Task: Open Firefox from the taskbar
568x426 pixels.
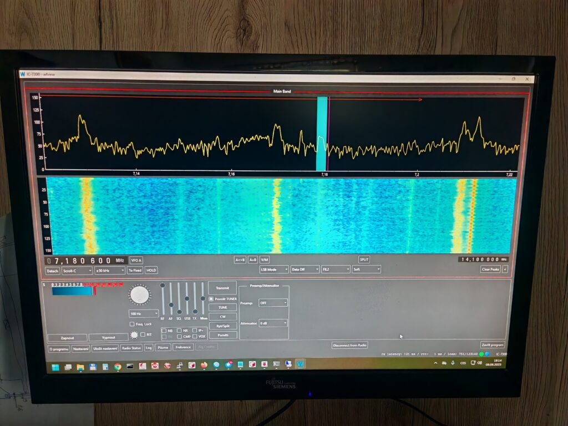Action: [x=204, y=366]
